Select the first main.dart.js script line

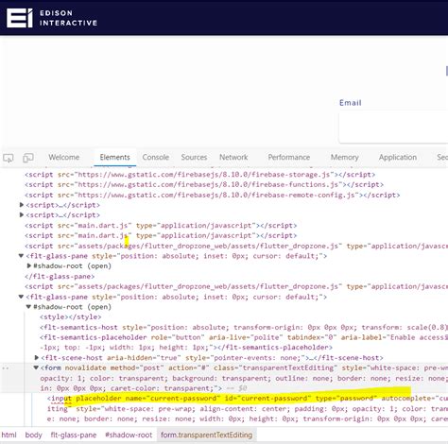point(161,226)
